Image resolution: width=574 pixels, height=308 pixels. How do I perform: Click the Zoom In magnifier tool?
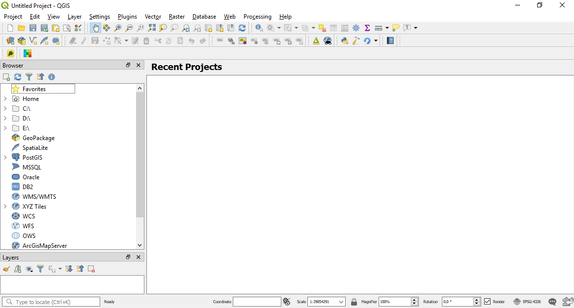(118, 28)
